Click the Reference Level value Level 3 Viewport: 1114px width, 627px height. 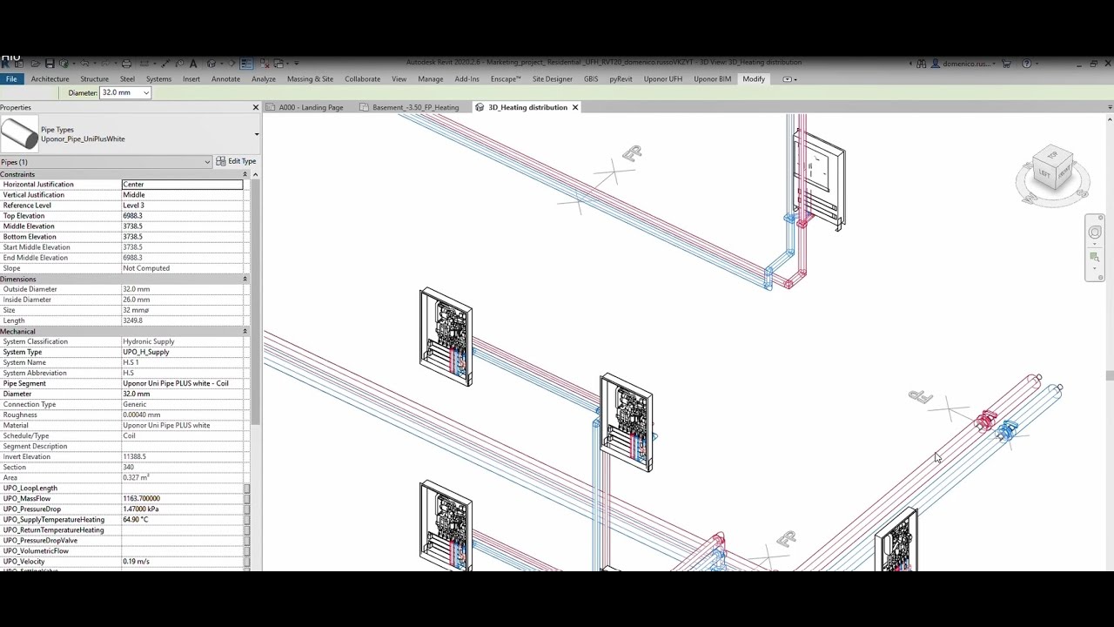point(182,206)
